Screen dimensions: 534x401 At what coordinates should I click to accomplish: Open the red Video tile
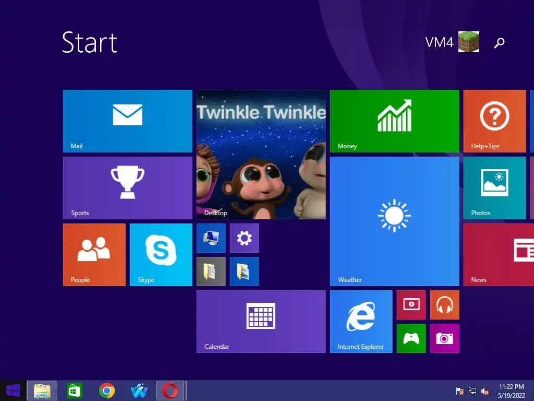411,305
